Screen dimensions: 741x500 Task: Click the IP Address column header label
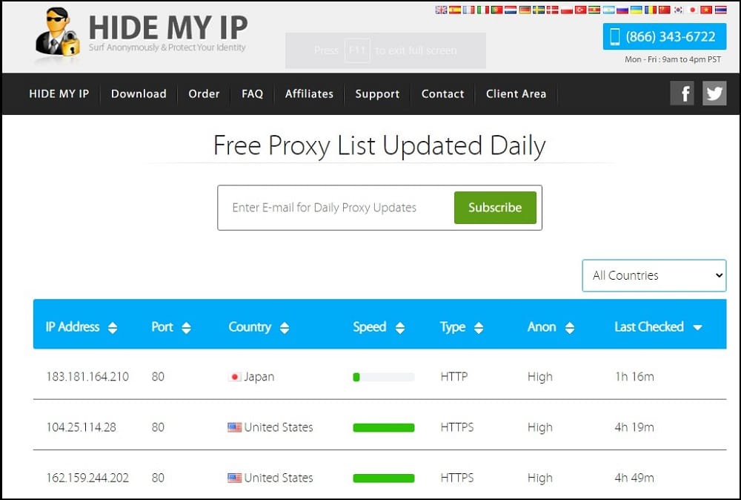[x=73, y=327]
